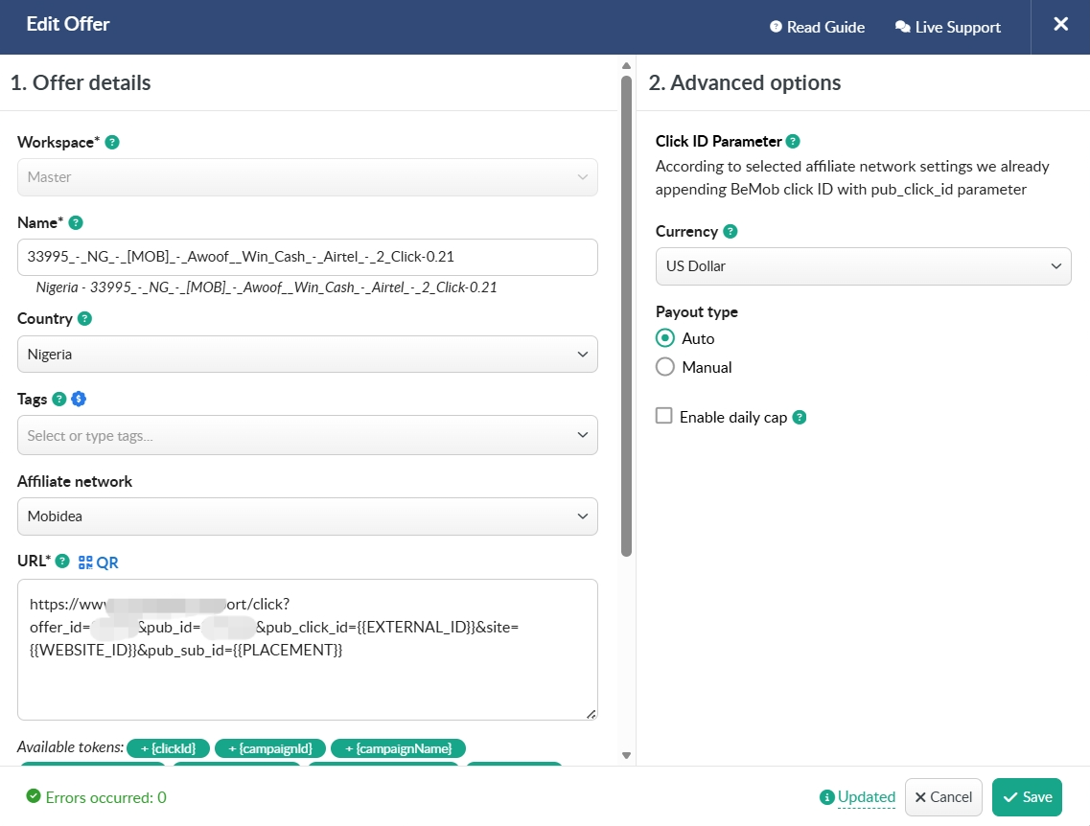Click help icon beside Enable daily cap

[800, 418]
